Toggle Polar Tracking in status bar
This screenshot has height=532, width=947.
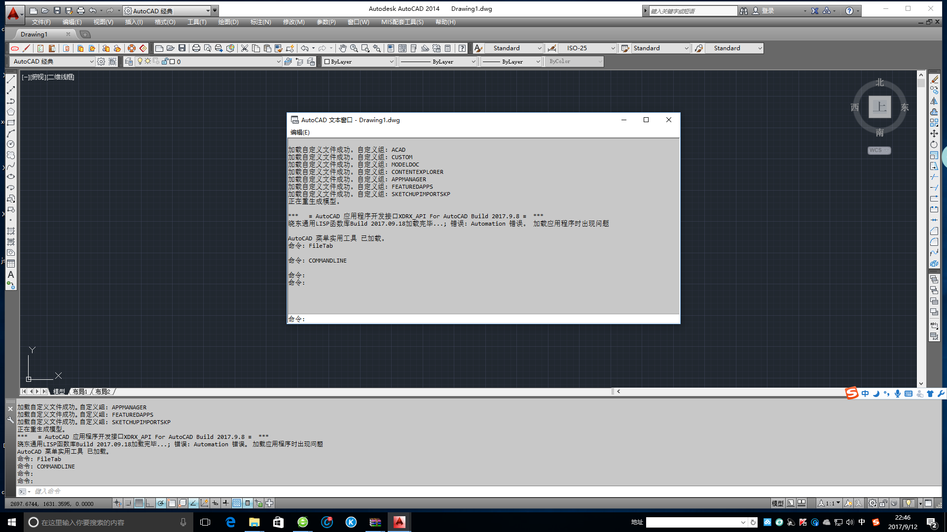coord(161,503)
